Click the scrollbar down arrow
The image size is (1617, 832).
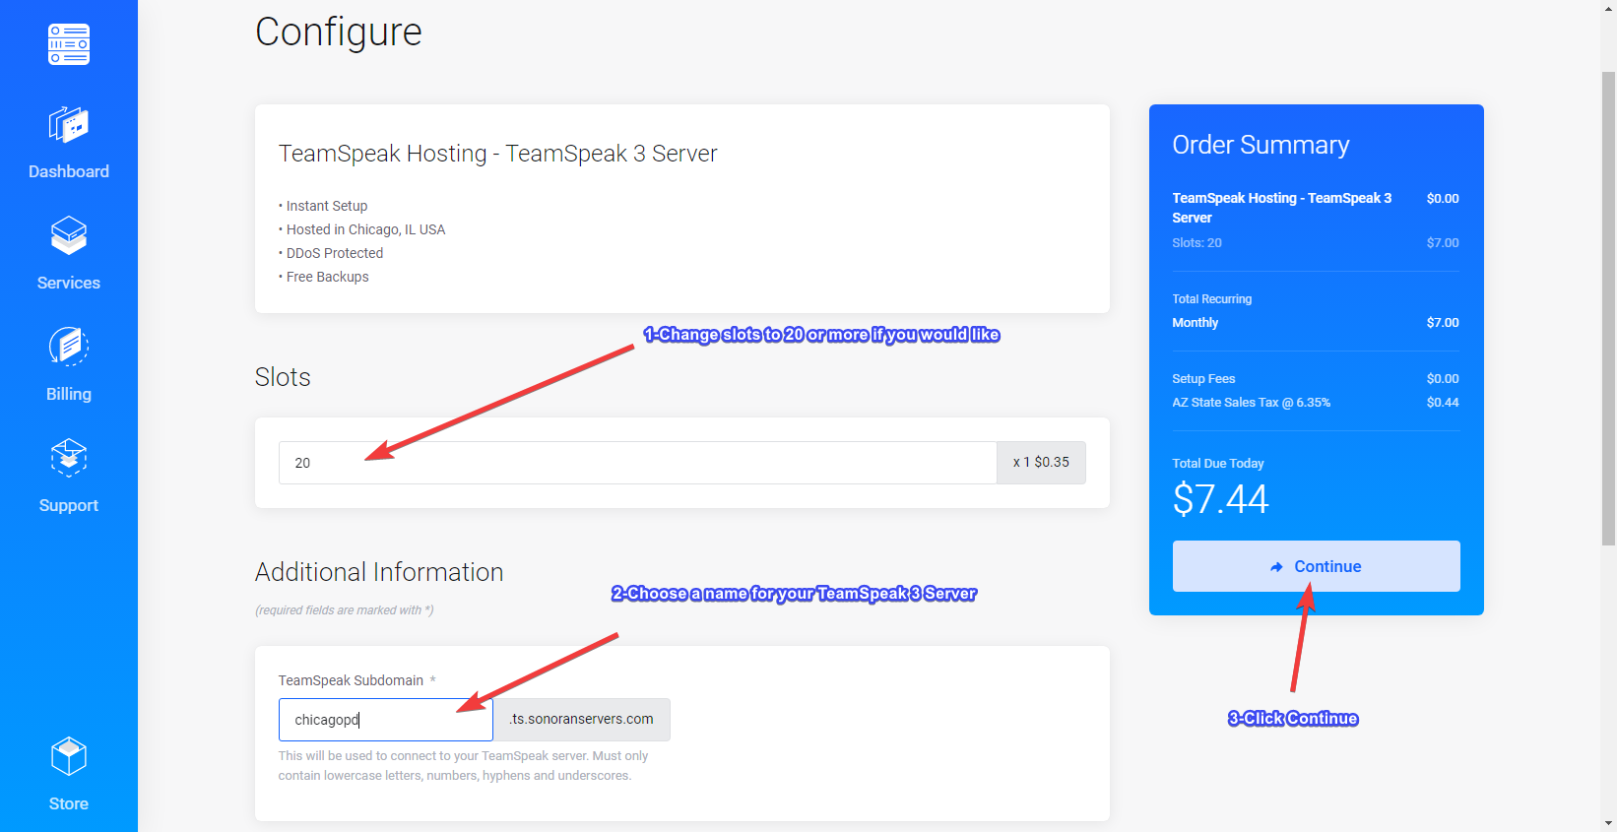coord(1608,823)
